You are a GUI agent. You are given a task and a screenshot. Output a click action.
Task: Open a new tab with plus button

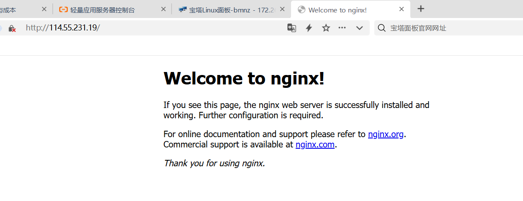click(x=421, y=9)
